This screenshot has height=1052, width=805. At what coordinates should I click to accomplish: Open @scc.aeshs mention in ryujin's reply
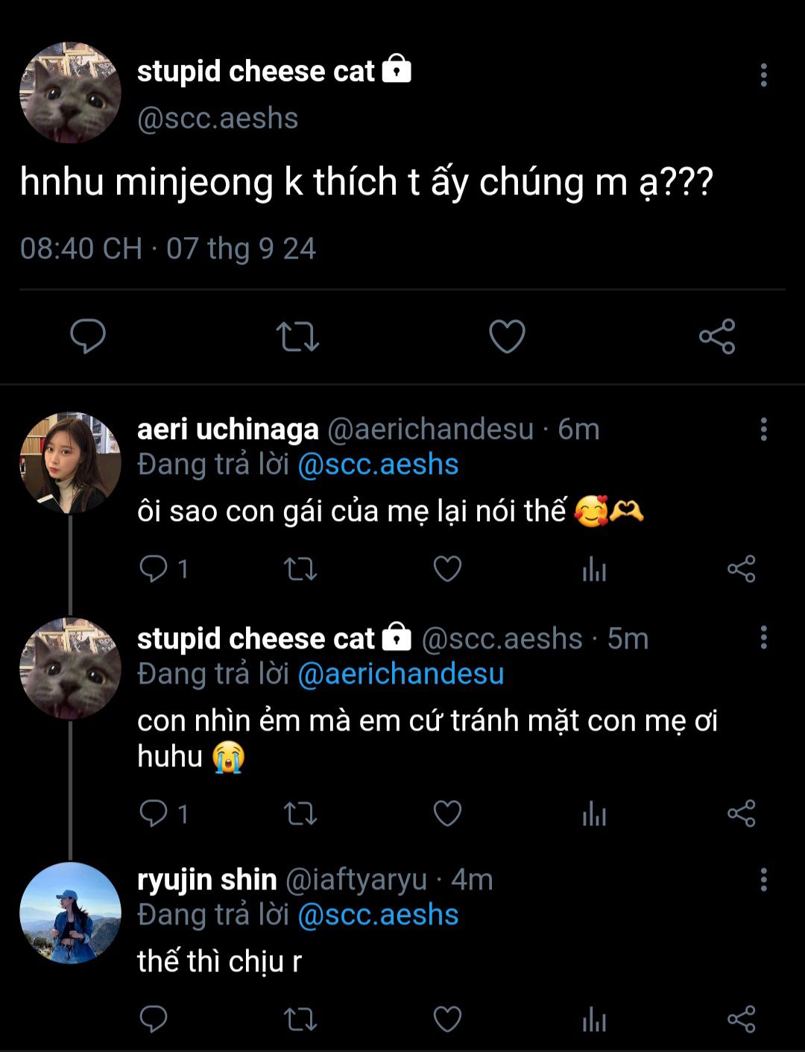coord(378,915)
